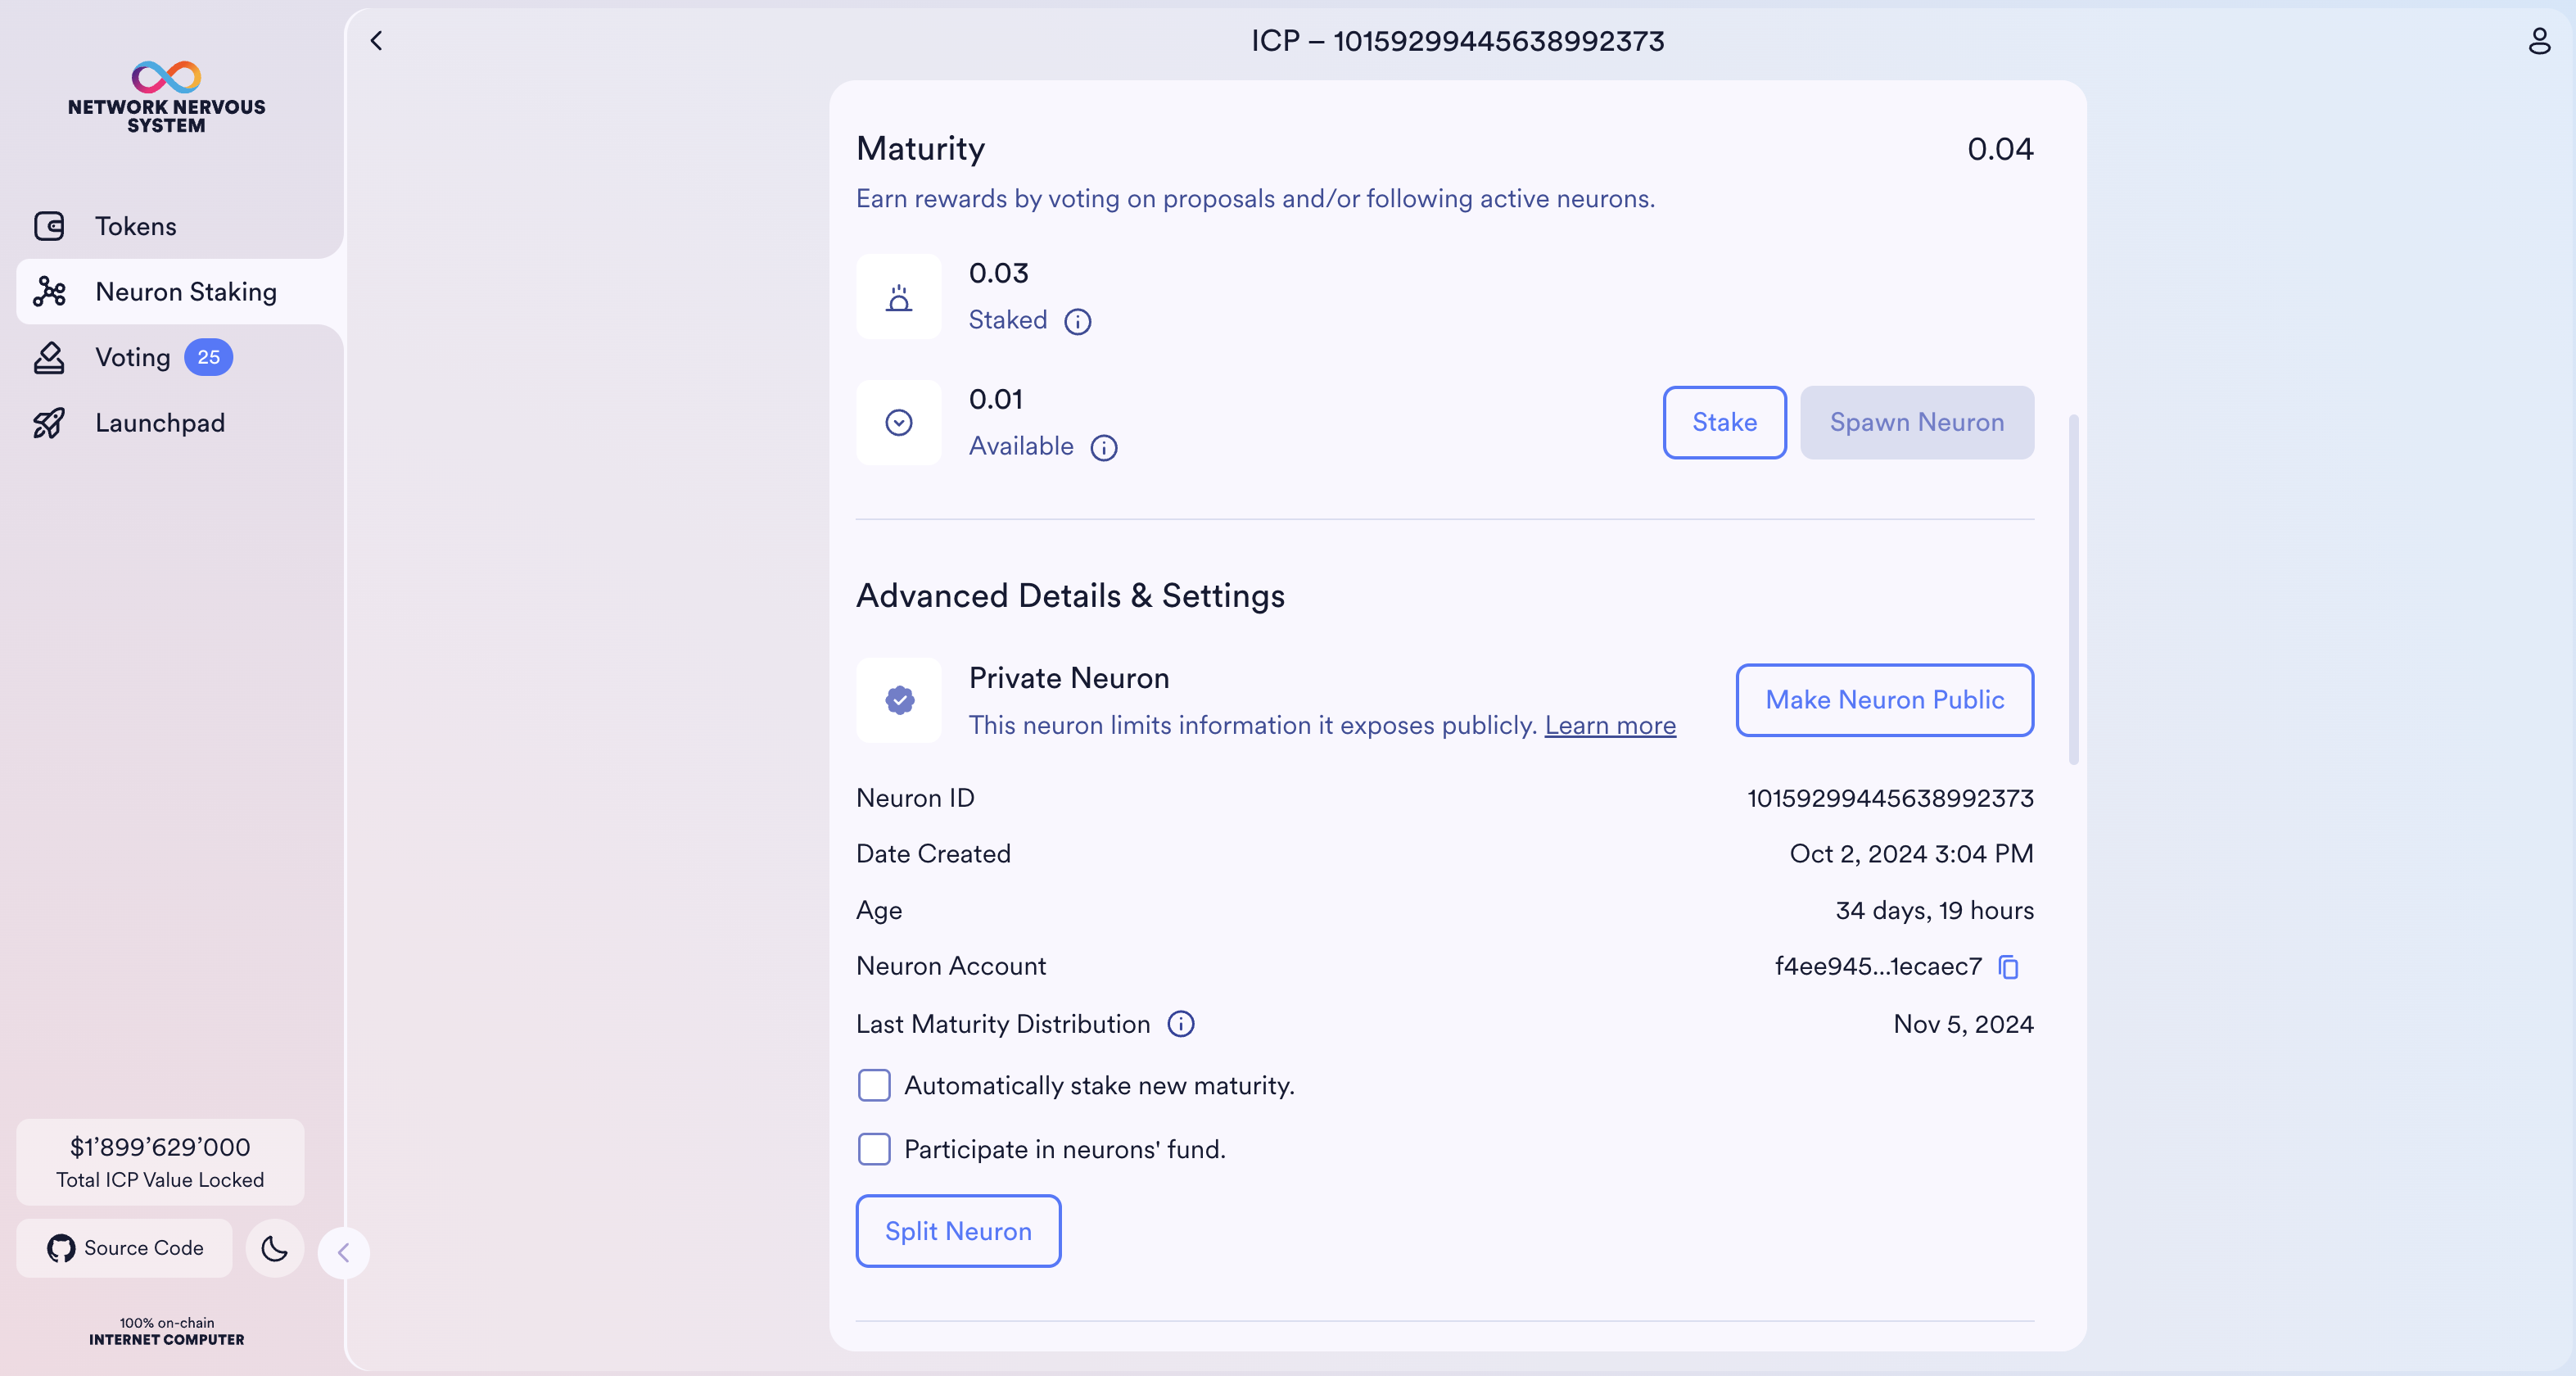Click the Split Neuron button
The height and width of the screenshot is (1376, 2576).
(x=957, y=1231)
